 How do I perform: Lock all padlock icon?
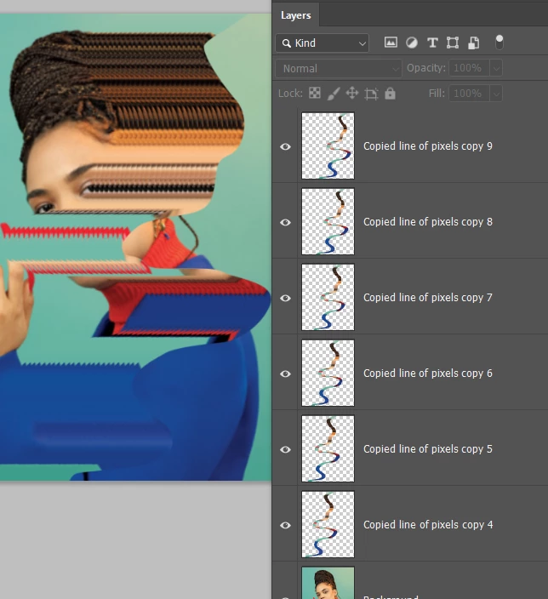pos(390,94)
